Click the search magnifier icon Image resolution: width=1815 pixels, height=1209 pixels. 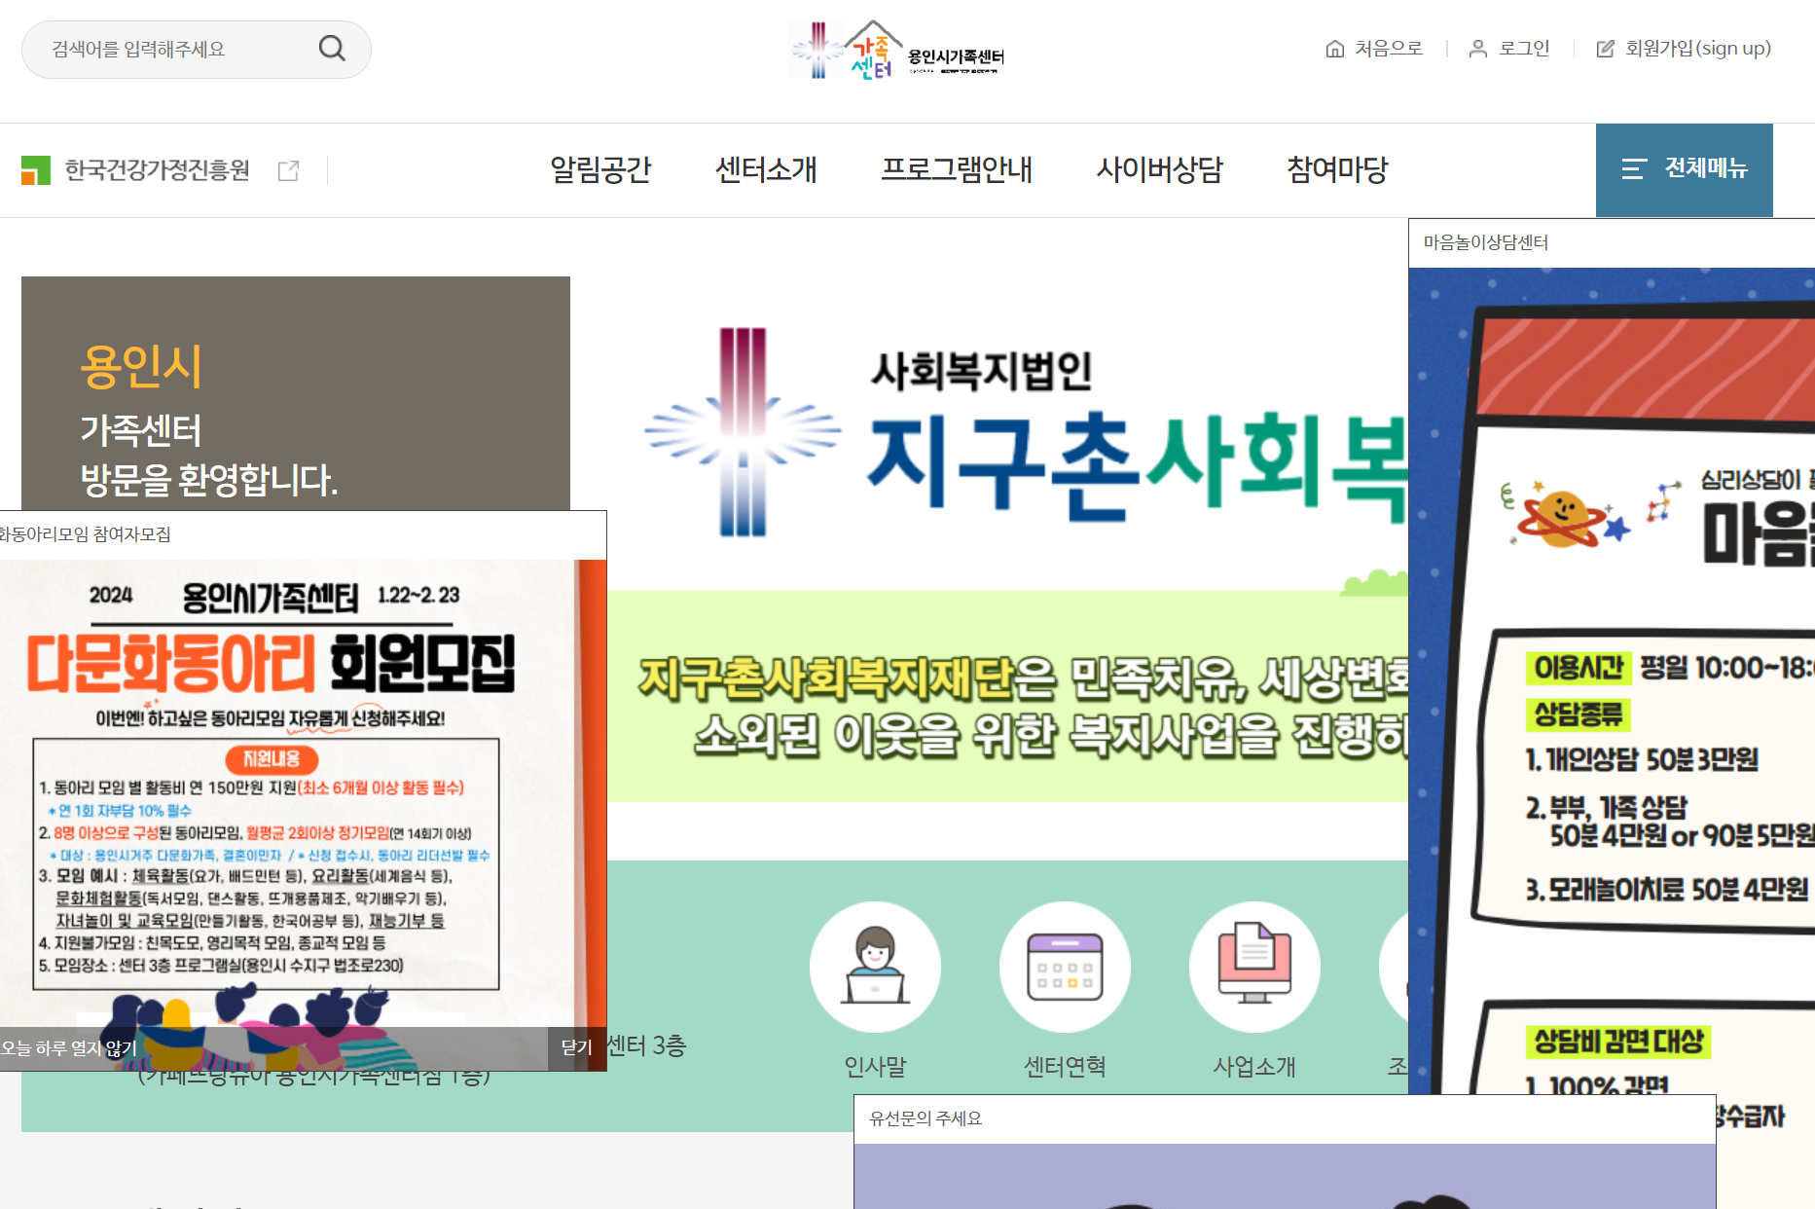[332, 49]
